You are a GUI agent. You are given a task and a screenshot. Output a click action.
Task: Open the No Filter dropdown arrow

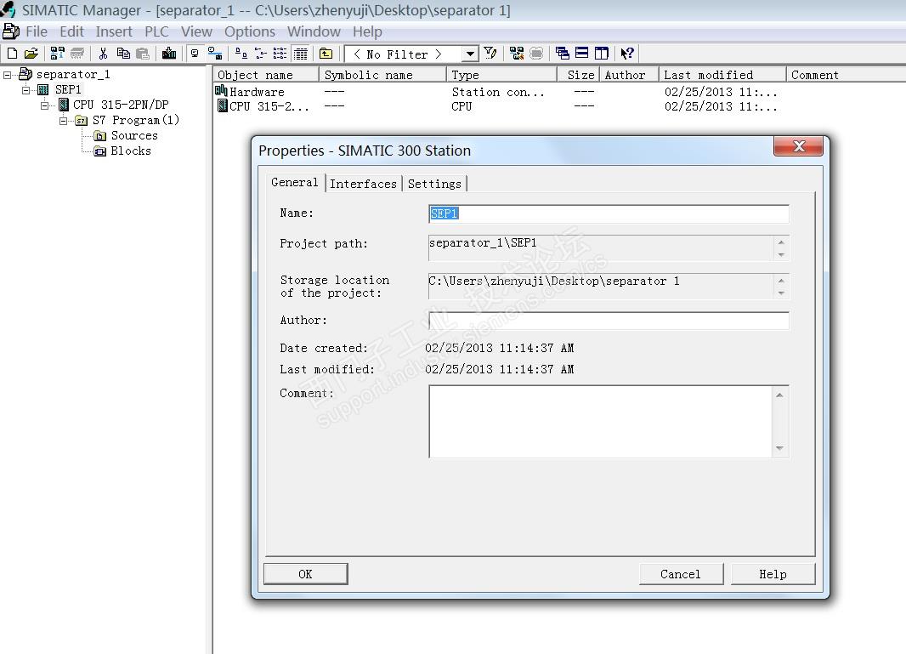[x=470, y=54]
